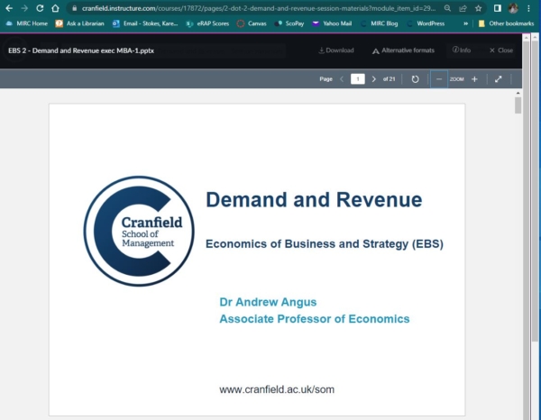
Task: Reload the browser page
Action: coord(40,8)
